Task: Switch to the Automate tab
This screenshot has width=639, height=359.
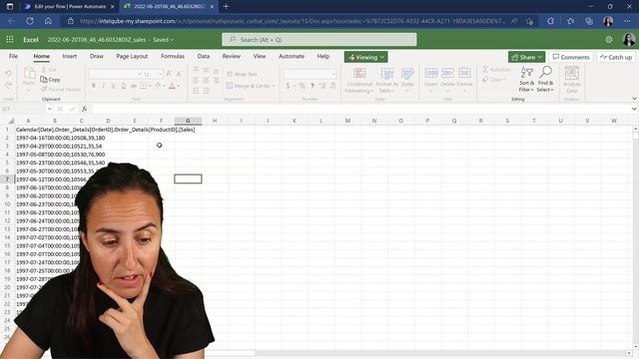Action: 292,56
